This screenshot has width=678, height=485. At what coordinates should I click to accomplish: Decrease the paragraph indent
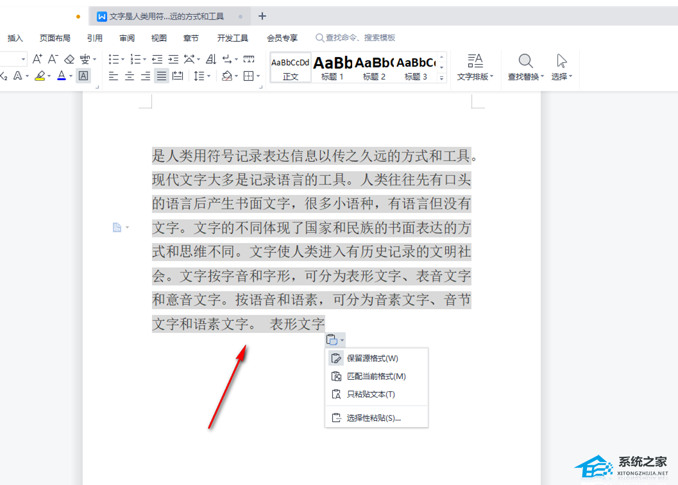[x=157, y=59]
